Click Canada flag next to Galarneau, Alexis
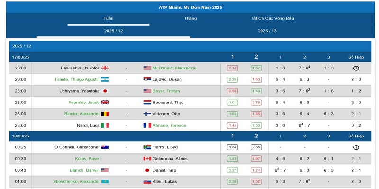This screenshot has height=189, width=379. (147, 159)
